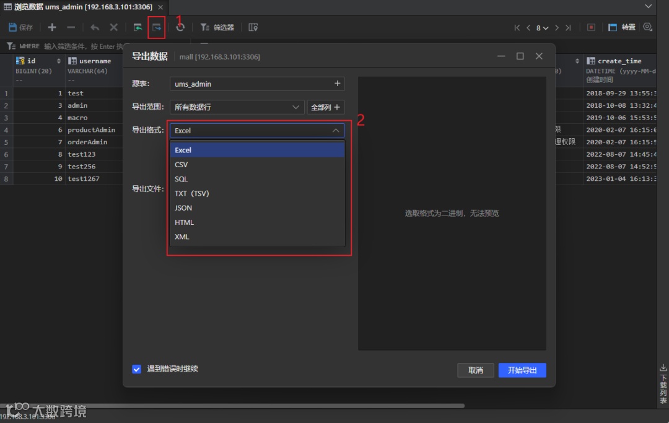Click the horizontal scrollbar under the table
This screenshot has width=669, height=423.
point(232,406)
